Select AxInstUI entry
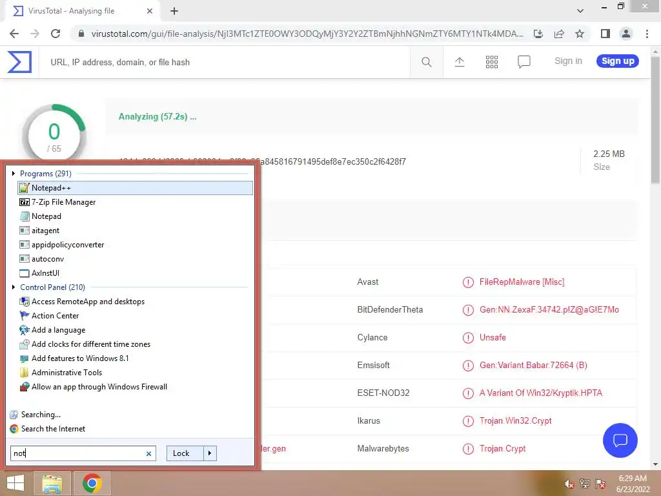Image resolution: width=661 pixels, height=496 pixels. point(136,273)
